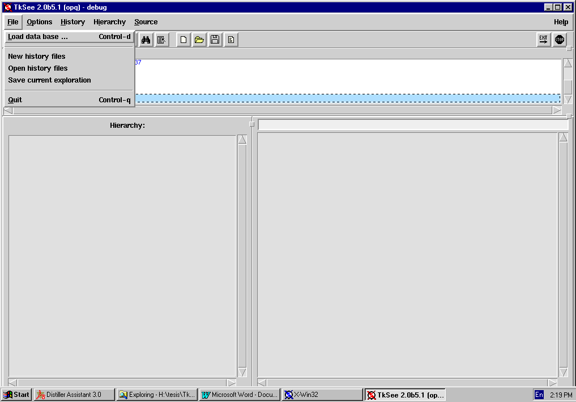Open the Options menu
The width and height of the screenshot is (576, 402).
(x=39, y=22)
